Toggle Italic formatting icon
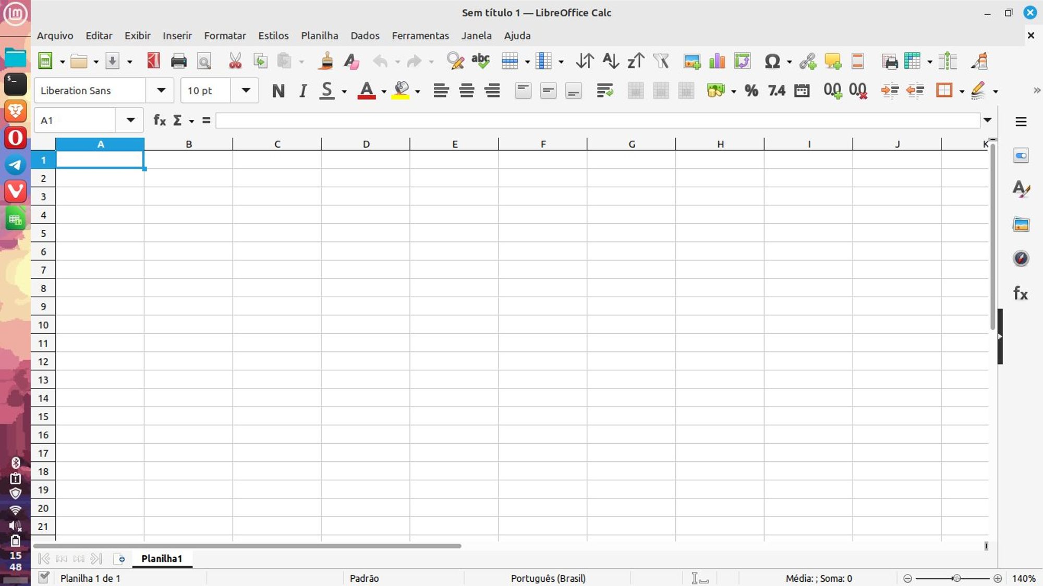 point(301,90)
